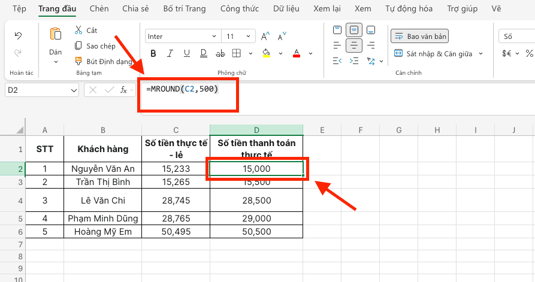This screenshot has width=535, height=282.
Task: Open the Inter font name dropdown
Action: 214,36
